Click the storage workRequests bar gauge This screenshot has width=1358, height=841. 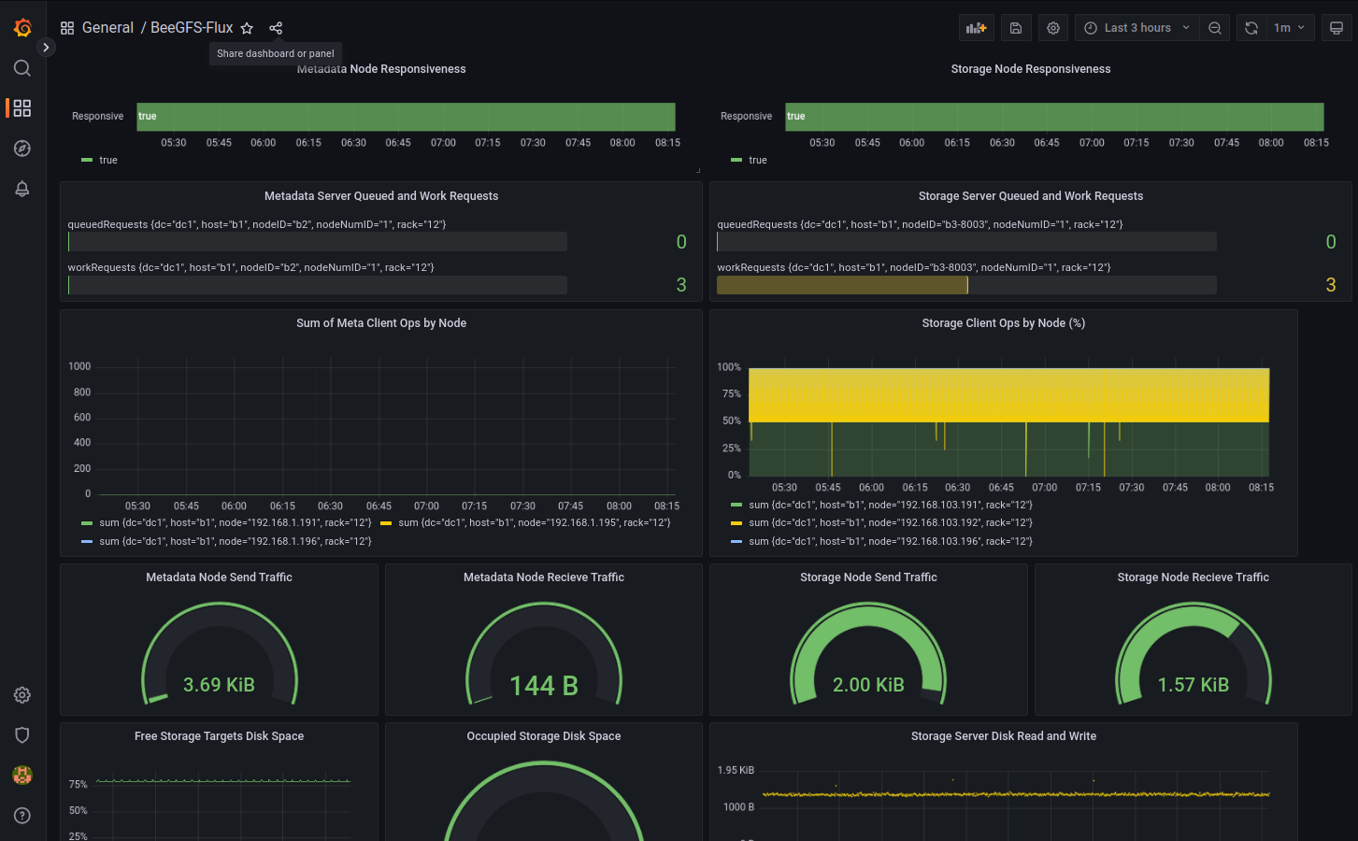point(966,285)
